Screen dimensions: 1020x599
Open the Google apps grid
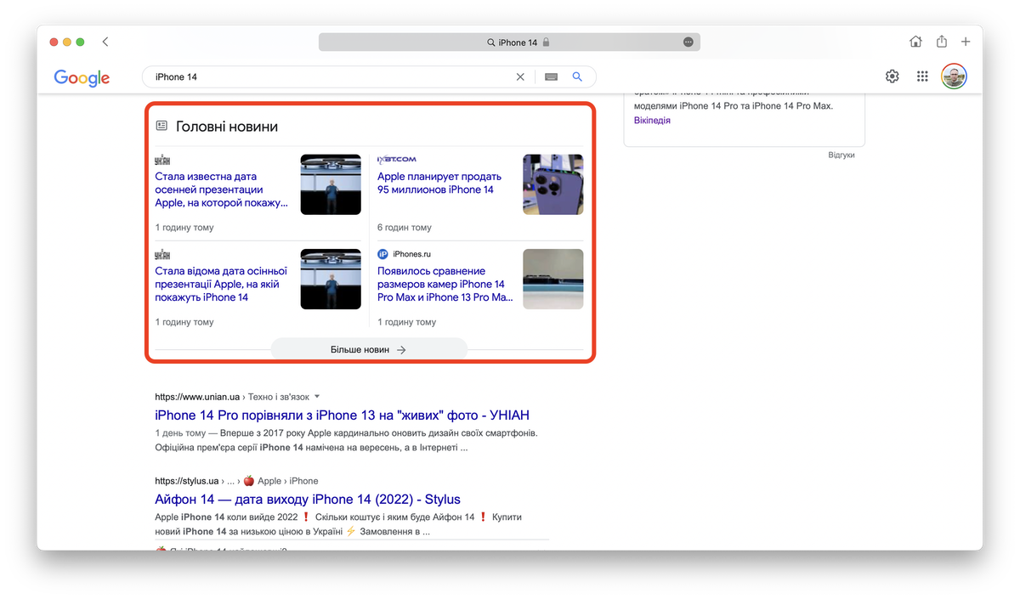pyautogui.click(x=922, y=77)
